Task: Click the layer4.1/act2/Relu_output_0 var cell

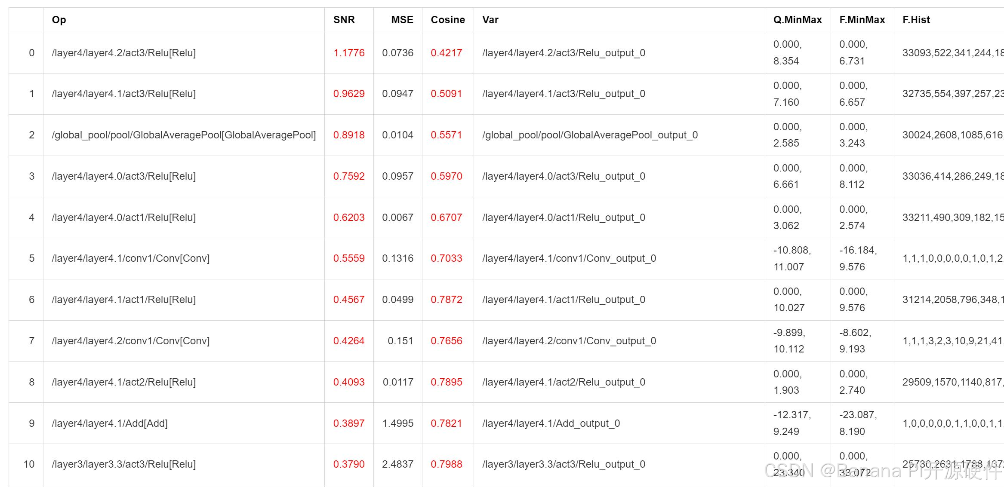Action: 564,382
